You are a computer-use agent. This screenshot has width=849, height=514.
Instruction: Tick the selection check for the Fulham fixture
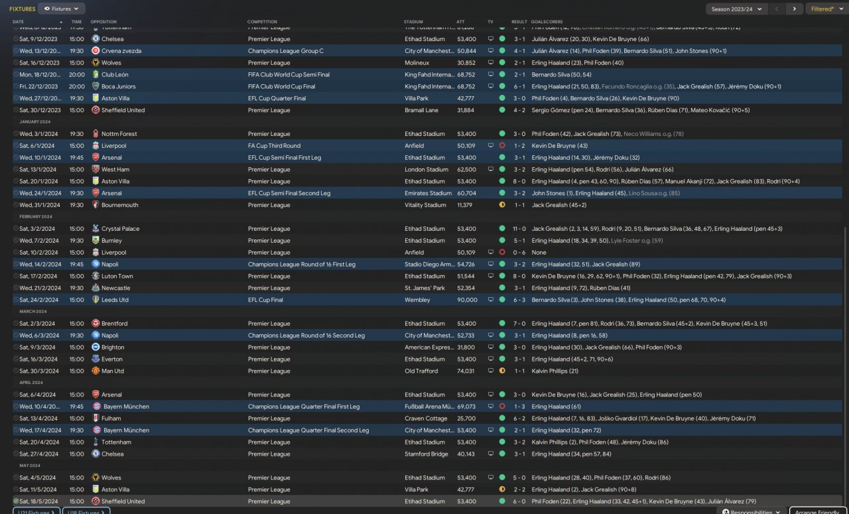(x=16, y=418)
